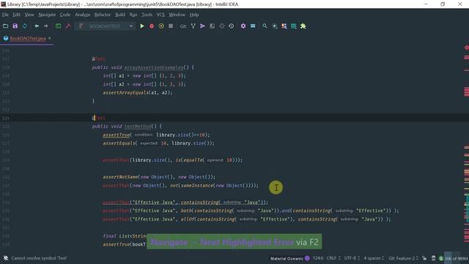The image size is (469, 264).
Task: Open the Run menu
Action: 133,15
